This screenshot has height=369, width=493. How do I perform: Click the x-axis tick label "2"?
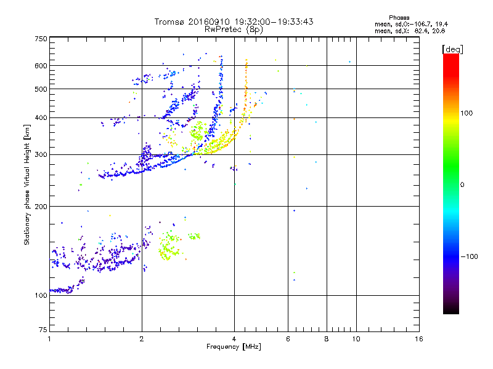142,339
